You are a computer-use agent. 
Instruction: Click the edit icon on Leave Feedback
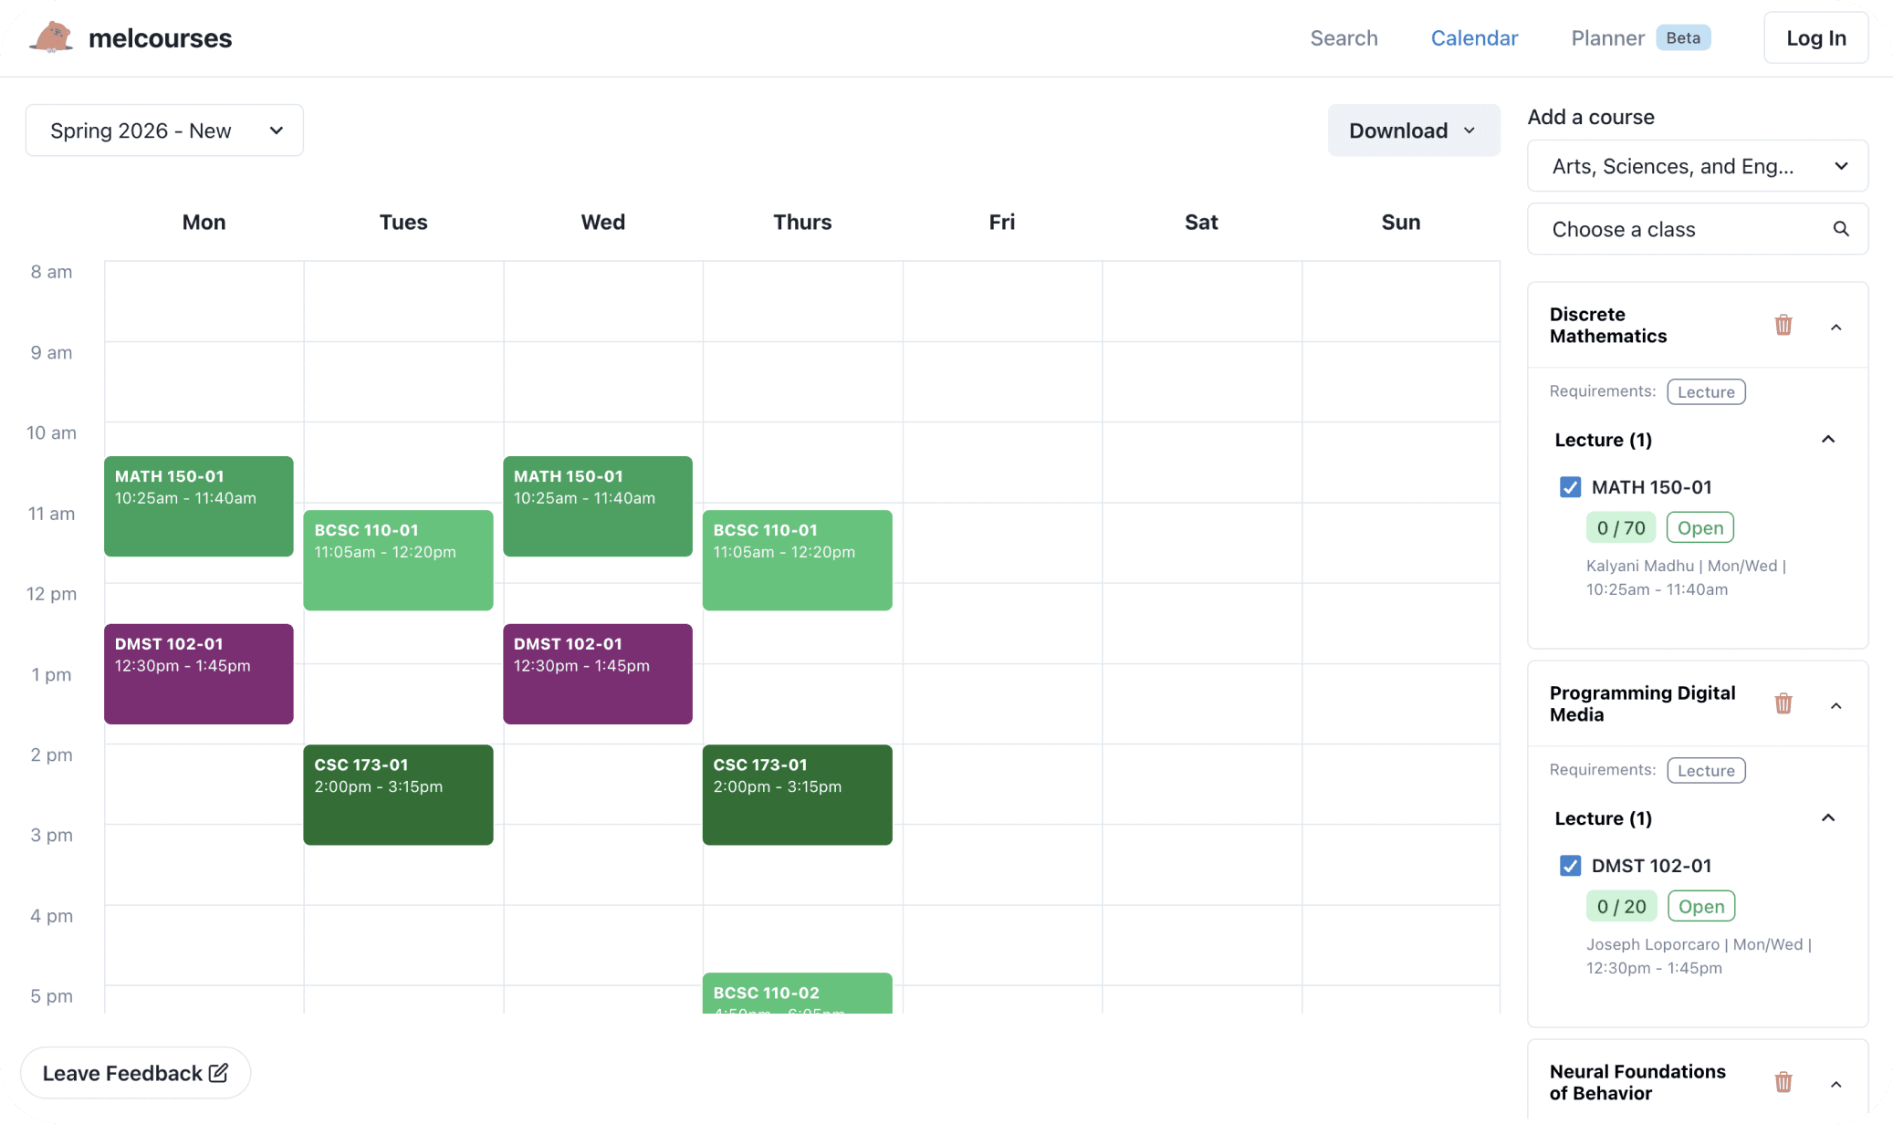click(x=218, y=1073)
